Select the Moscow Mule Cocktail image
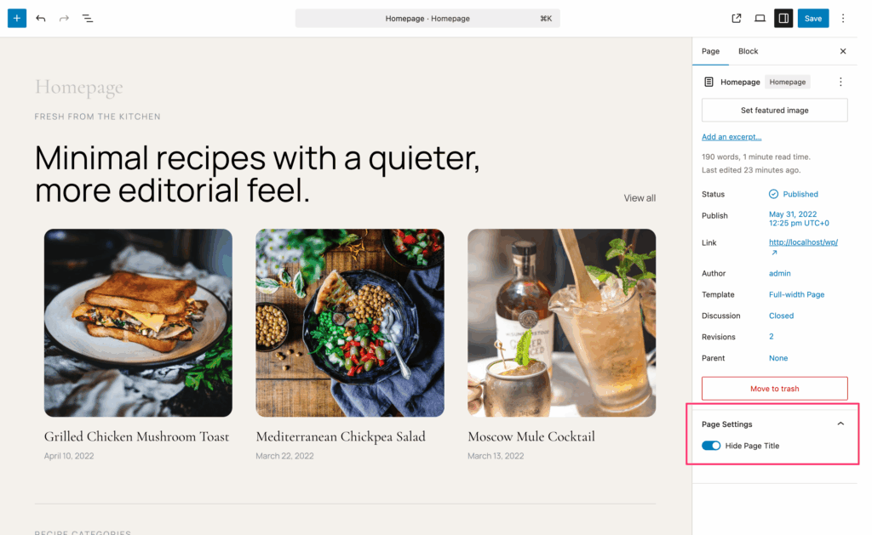Image resolution: width=872 pixels, height=535 pixels. point(561,322)
